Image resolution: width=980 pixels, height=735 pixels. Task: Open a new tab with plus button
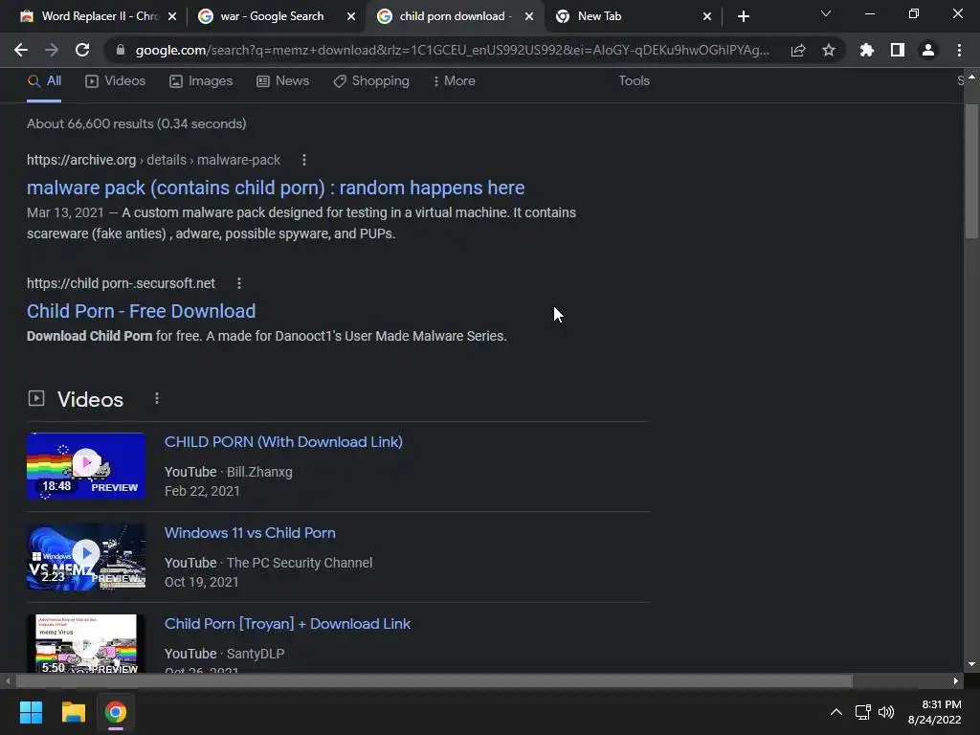pyautogui.click(x=743, y=16)
